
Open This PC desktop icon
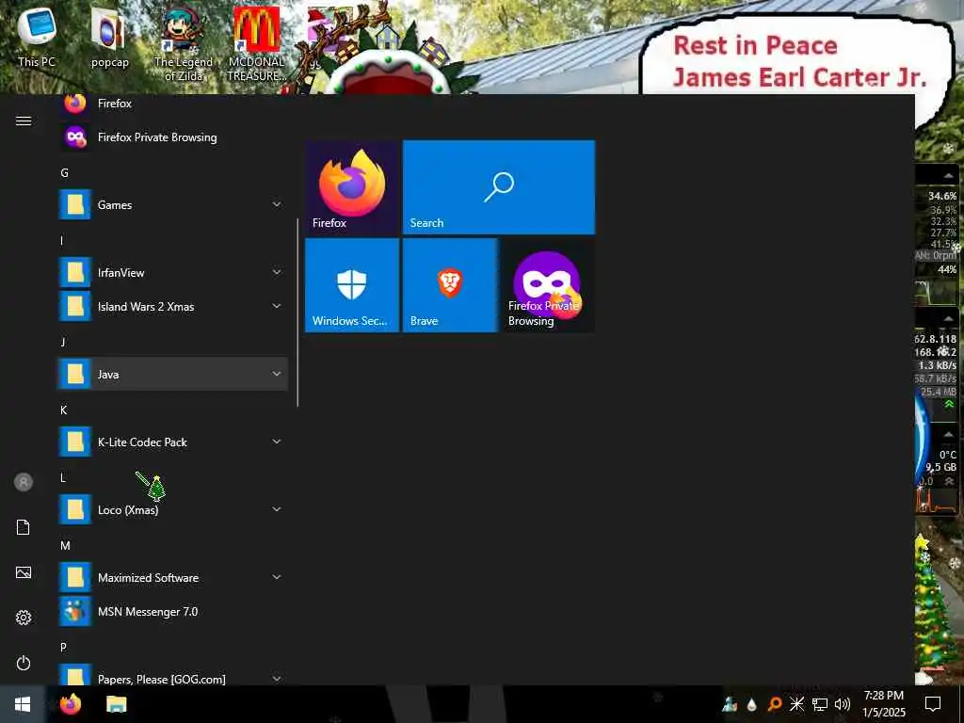(x=37, y=37)
